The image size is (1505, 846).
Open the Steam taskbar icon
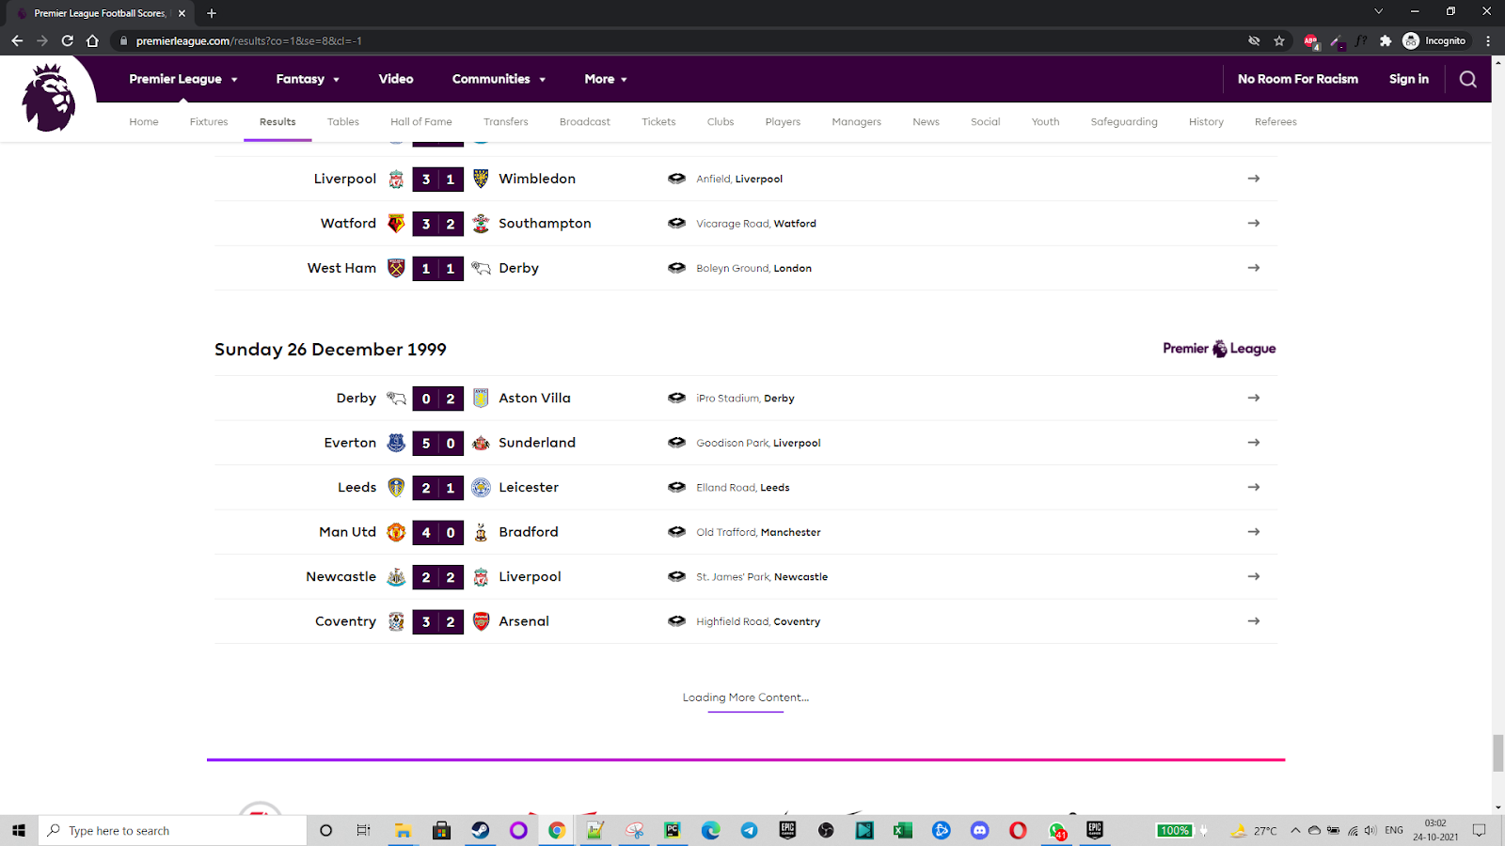click(x=480, y=830)
